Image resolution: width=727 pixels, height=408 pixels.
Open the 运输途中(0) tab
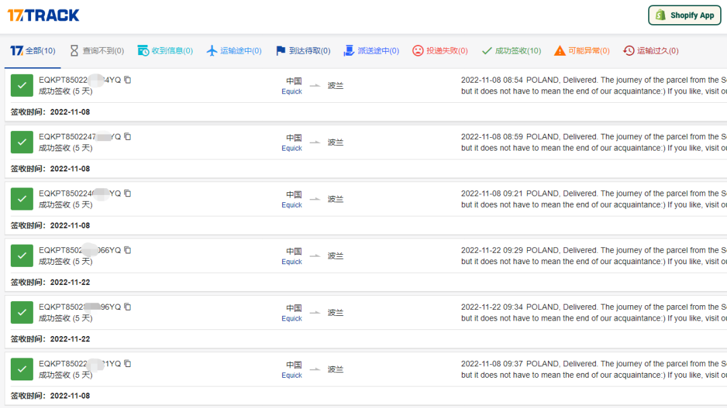click(x=234, y=50)
